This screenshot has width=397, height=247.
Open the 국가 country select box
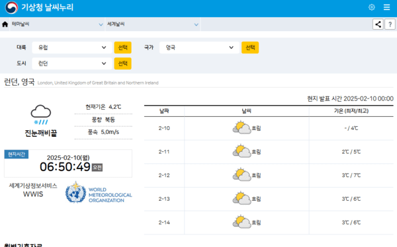click(199, 48)
